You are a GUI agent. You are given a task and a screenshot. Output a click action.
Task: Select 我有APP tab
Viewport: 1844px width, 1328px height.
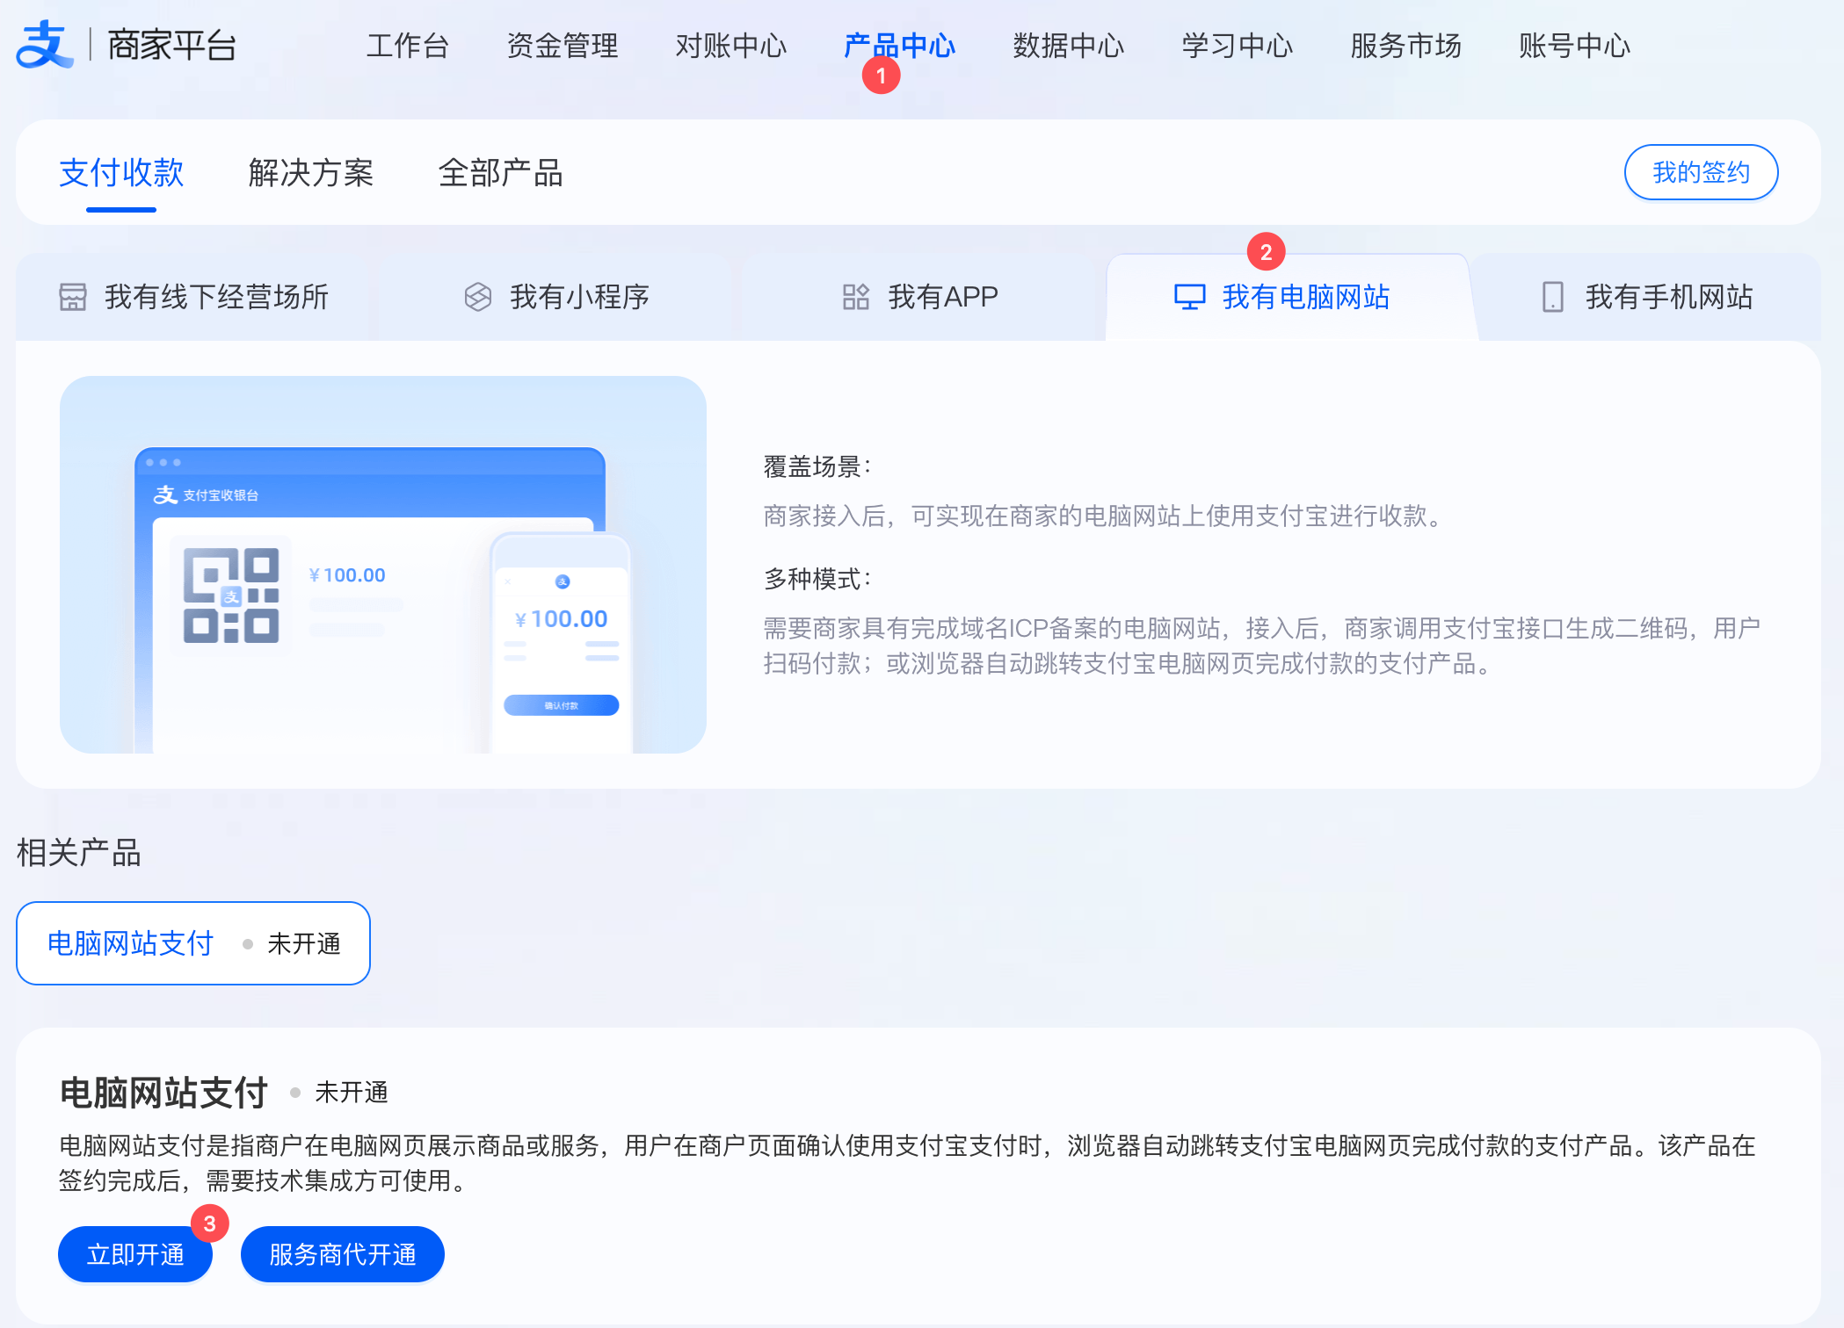click(919, 297)
